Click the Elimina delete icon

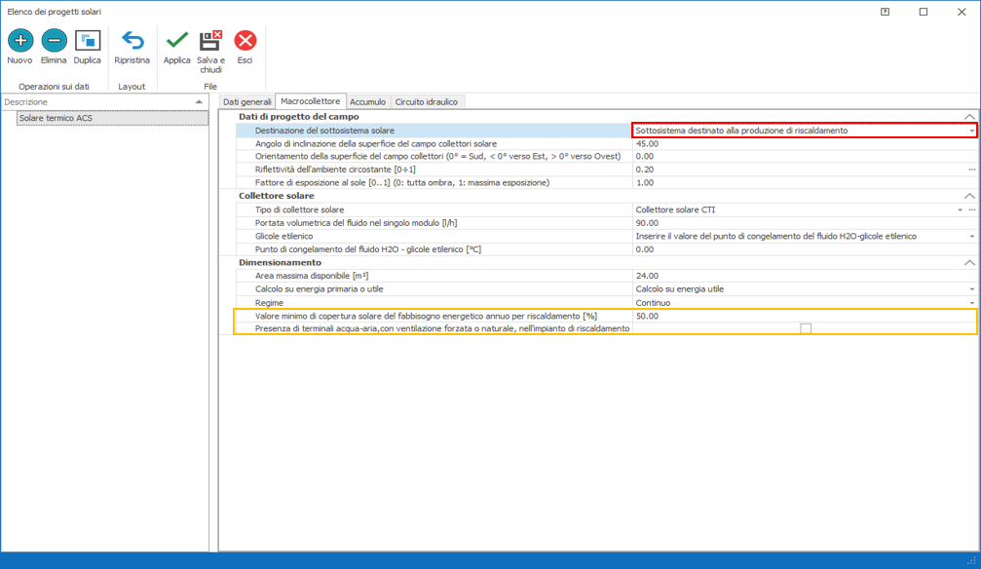click(x=54, y=41)
